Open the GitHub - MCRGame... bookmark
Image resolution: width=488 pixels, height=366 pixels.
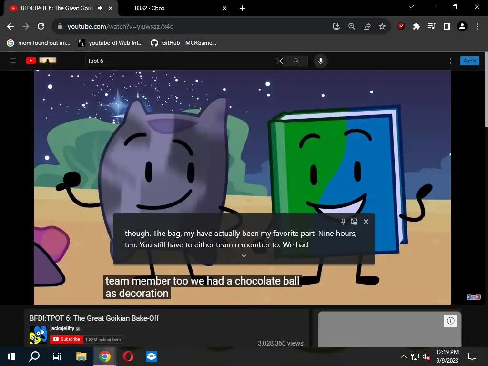click(x=183, y=43)
